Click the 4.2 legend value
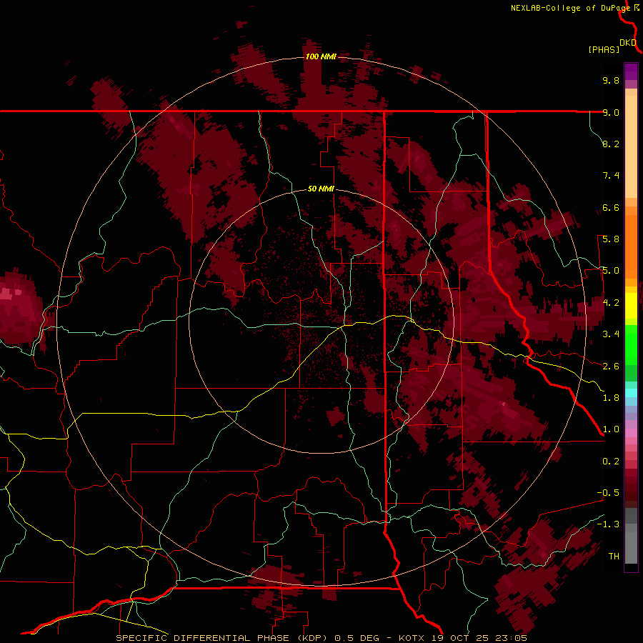Screen dimensions: 643x643 pos(611,303)
